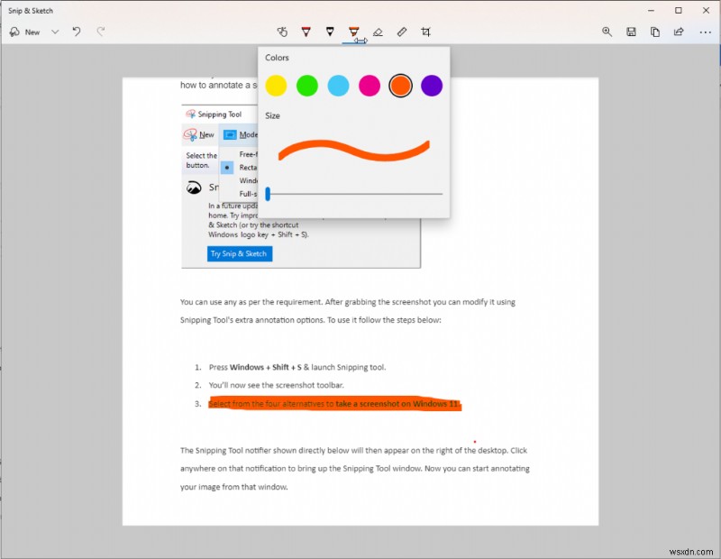
Task: Save the annotated image
Action: 631,32
